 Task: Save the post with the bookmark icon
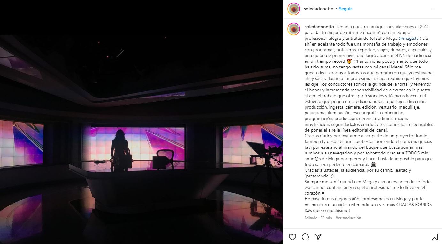434,237
